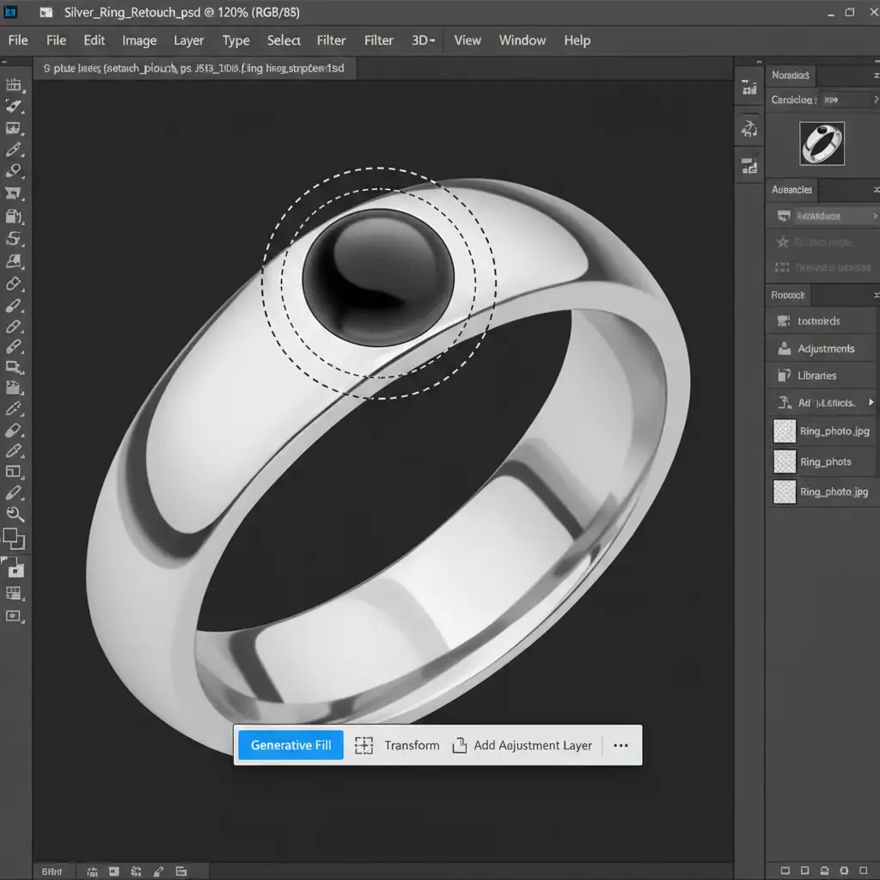Click the top icon in the collapsed panel dock

(749, 88)
